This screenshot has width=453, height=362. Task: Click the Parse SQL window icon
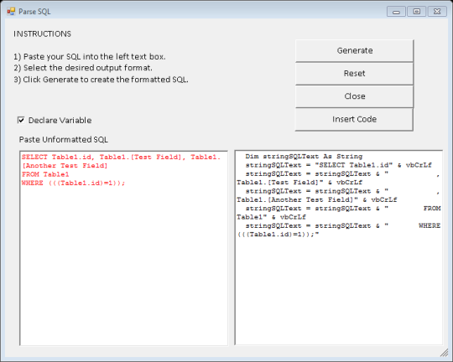pyautogui.click(x=11, y=12)
